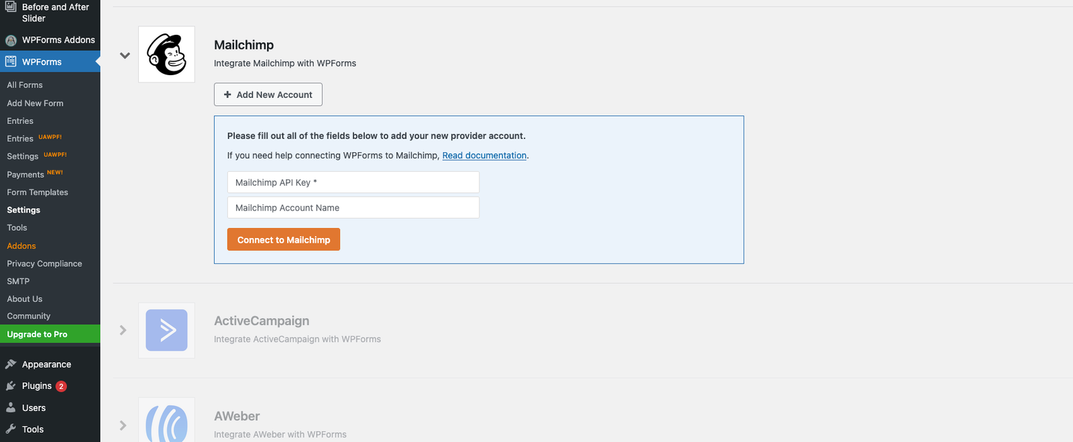Image resolution: width=1073 pixels, height=442 pixels.
Task: Open the Read documentation link
Action: (484, 156)
